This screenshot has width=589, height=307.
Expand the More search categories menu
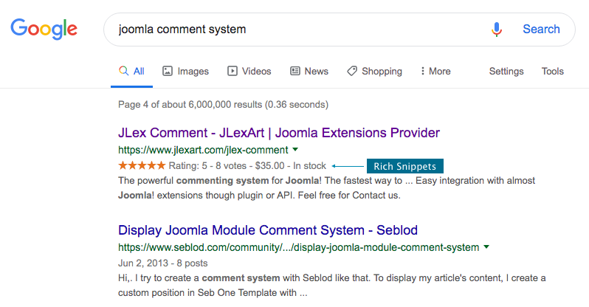(435, 72)
